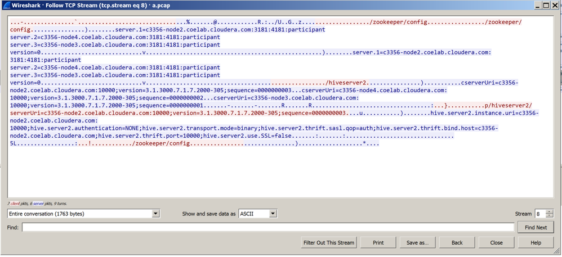Maximize the Follow TCP Stream window
Screen dimensions: 562x257
pyautogui.click(x=546, y=6)
